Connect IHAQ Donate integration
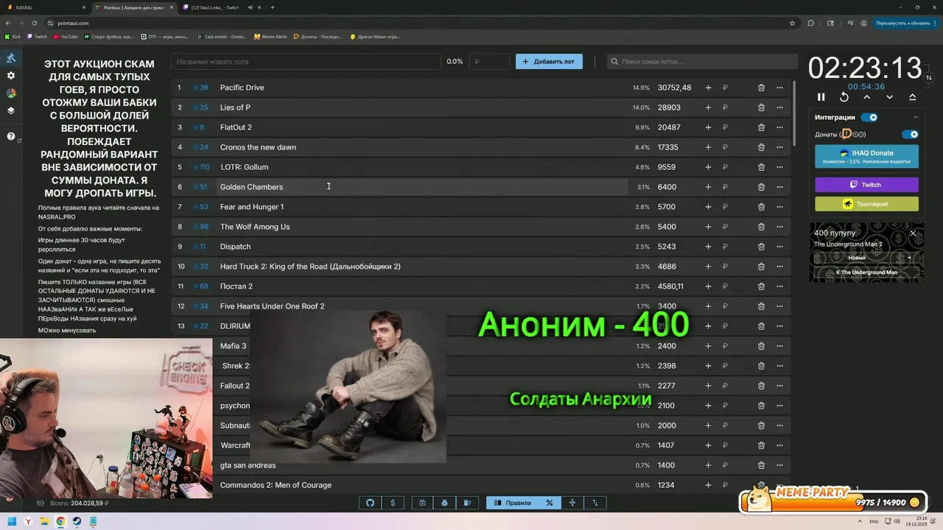 pyautogui.click(x=866, y=156)
